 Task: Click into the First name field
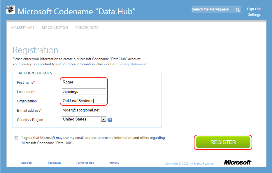pyautogui.click(x=84, y=82)
